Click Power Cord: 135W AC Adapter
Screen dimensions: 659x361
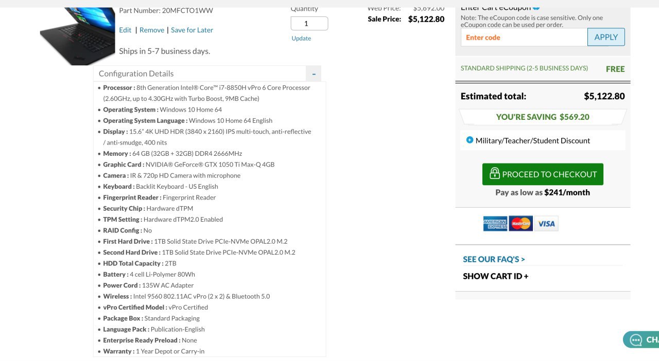point(148,285)
